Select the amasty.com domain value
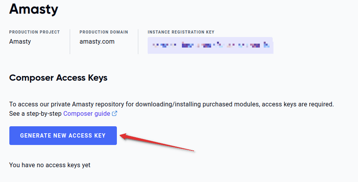 tap(97, 42)
